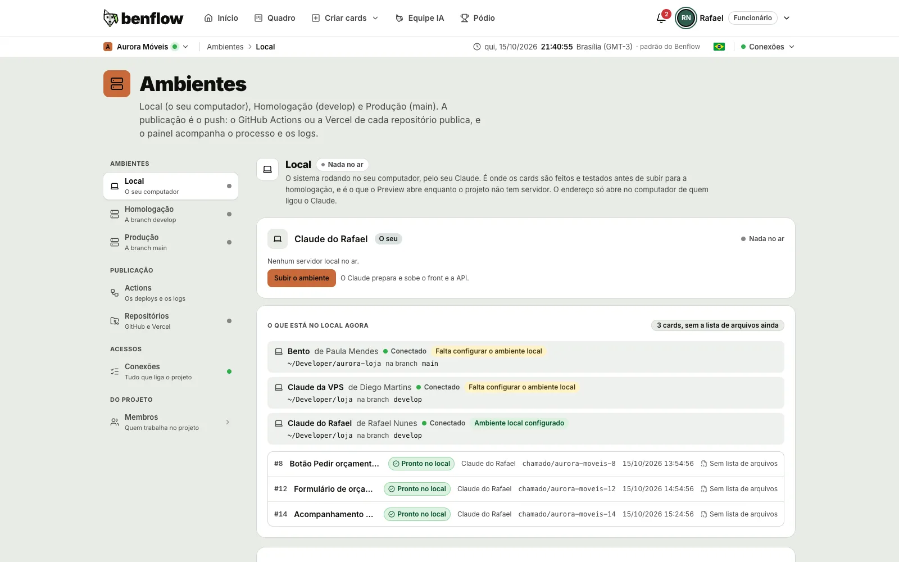The height and width of the screenshot is (562, 899).
Task: Click the orange Ambientes server icon
Action: click(117, 84)
